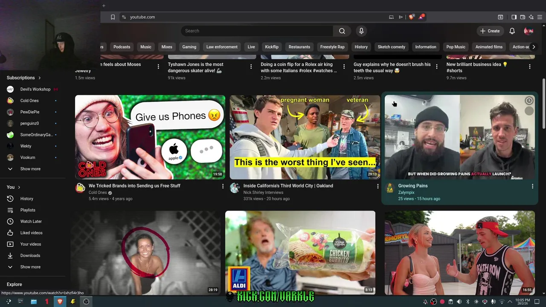The height and width of the screenshot is (307, 546).
Task: Click the YouTube search input field
Action: point(257,31)
